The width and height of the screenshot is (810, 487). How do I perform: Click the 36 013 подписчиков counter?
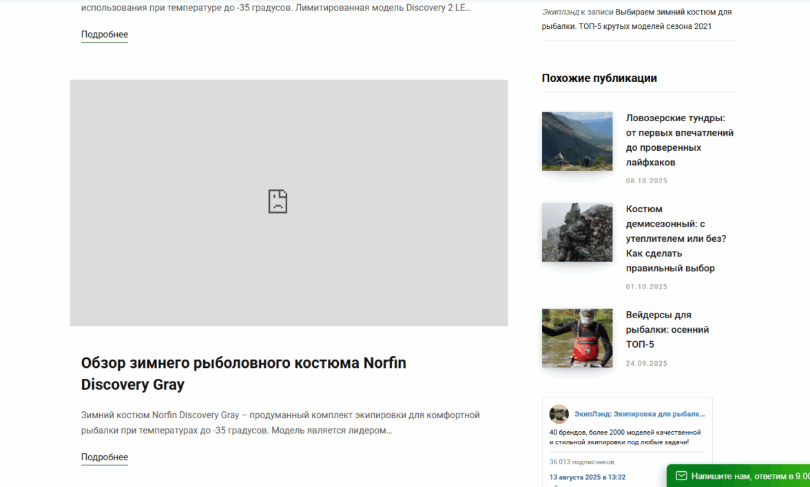click(581, 462)
